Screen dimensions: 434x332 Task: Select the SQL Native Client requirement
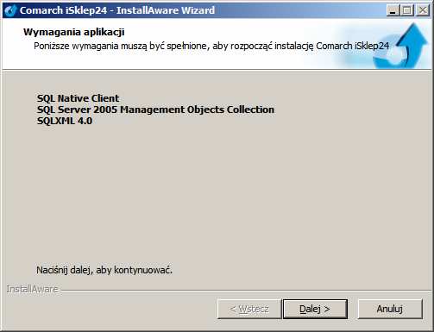point(78,98)
